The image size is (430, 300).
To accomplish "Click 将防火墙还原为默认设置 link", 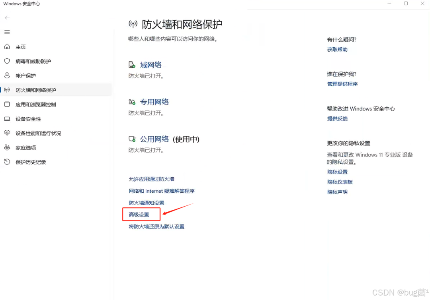I will coord(156,226).
